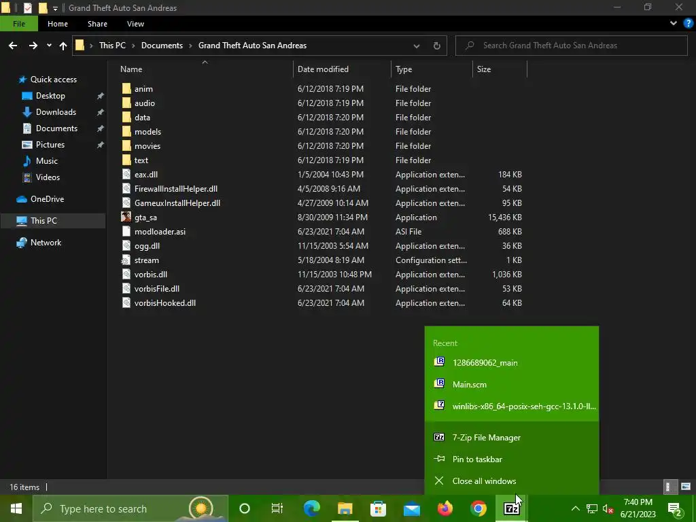This screenshot has width=696, height=522.
Task: Open Downloads in Quick access
Action: [56, 112]
